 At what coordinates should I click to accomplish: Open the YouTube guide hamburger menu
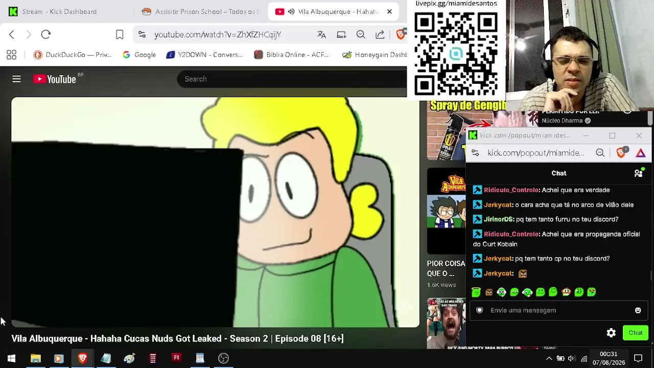16,79
